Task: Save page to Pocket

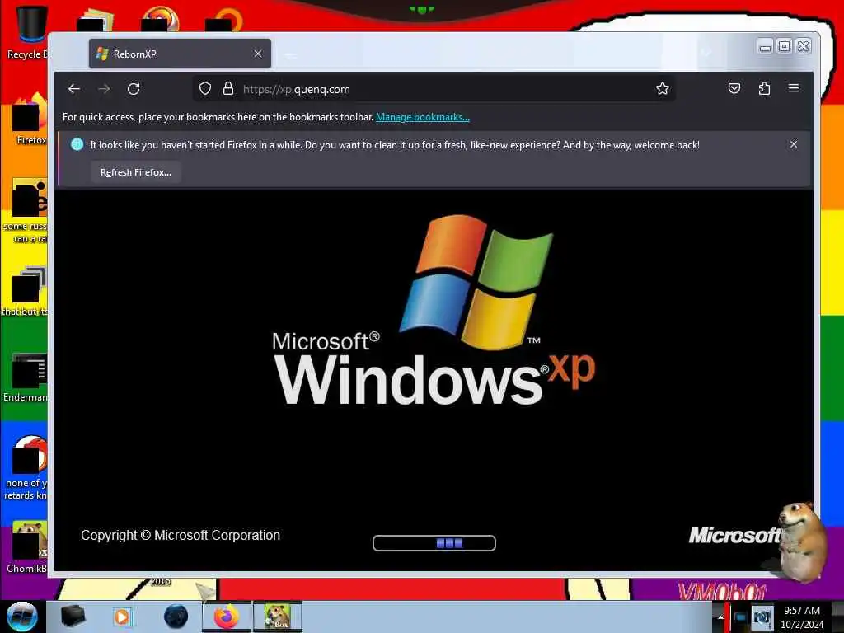Action: click(734, 88)
